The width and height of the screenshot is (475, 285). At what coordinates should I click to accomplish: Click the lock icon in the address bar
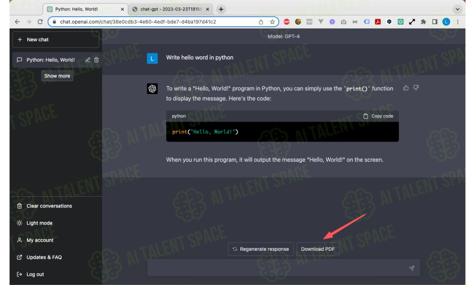point(55,22)
